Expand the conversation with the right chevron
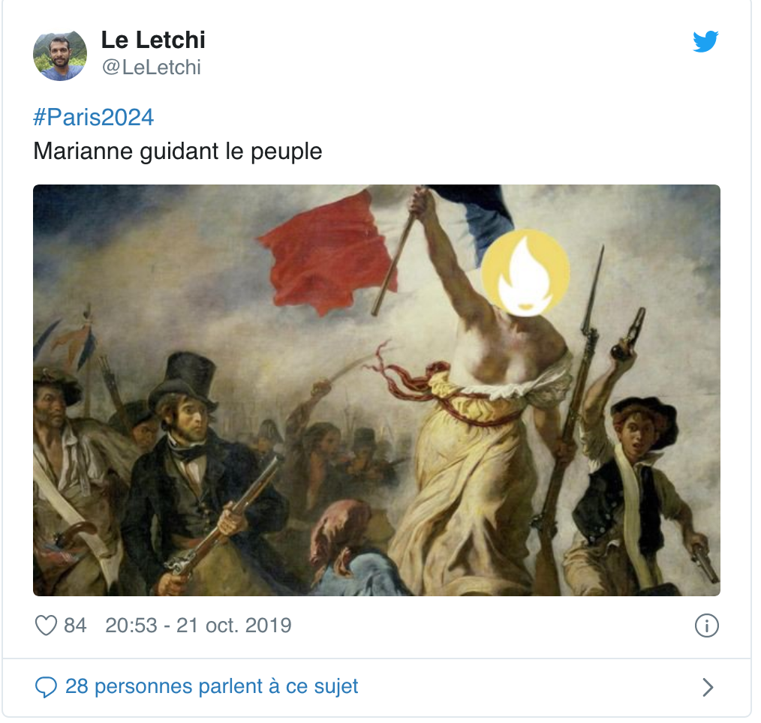Viewport: 761px width, 723px height. pyautogui.click(x=708, y=687)
